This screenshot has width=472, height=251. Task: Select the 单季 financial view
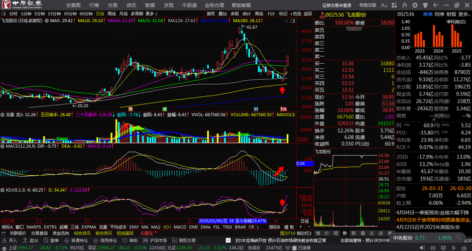tap(427, 14)
